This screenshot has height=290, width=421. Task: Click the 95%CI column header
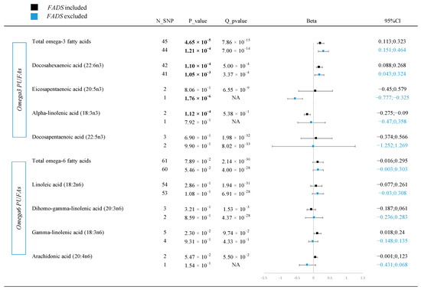click(x=392, y=21)
